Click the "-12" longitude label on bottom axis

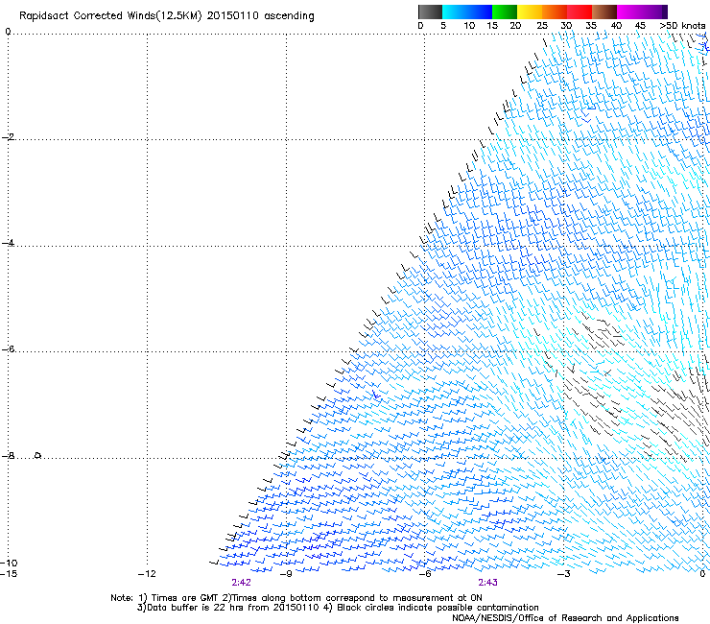[147, 574]
